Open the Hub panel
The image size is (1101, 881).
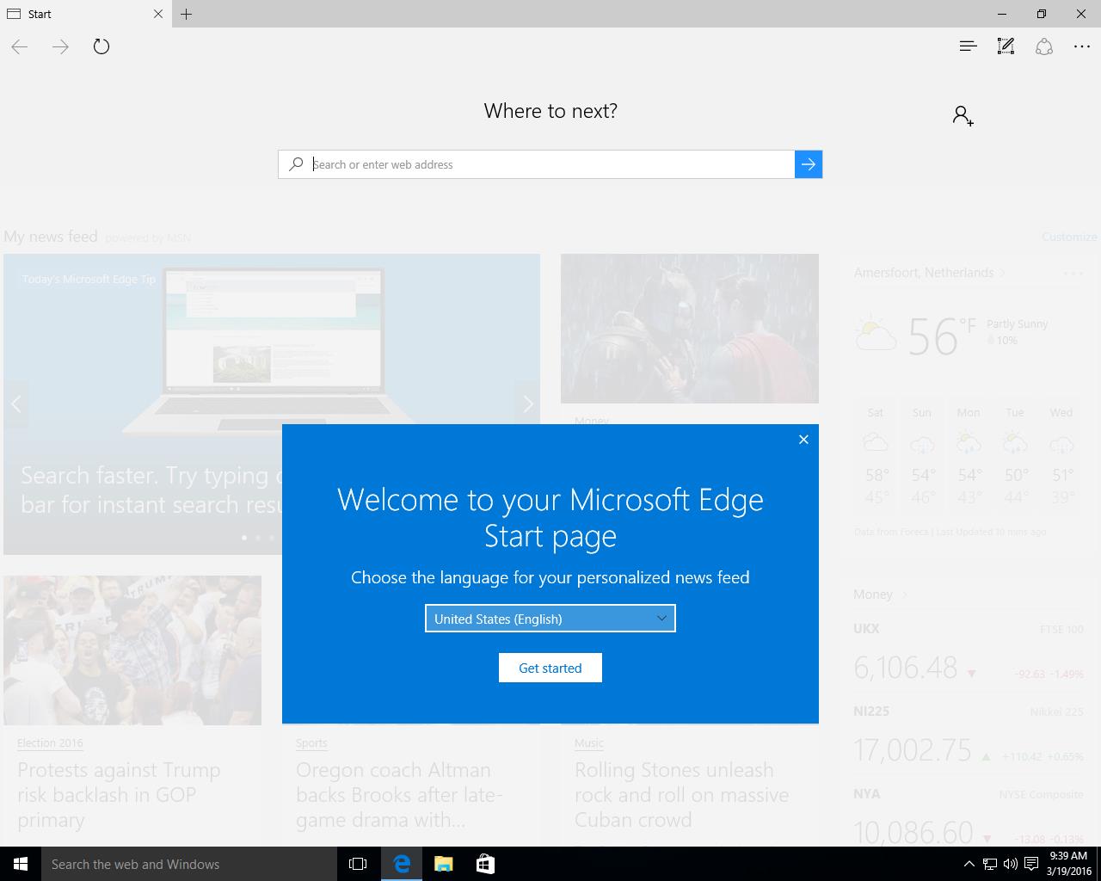(x=968, y=46)
